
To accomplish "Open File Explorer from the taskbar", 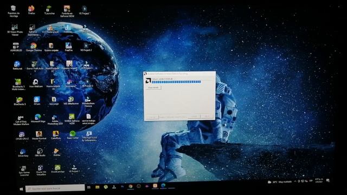I will click(98, 187).
